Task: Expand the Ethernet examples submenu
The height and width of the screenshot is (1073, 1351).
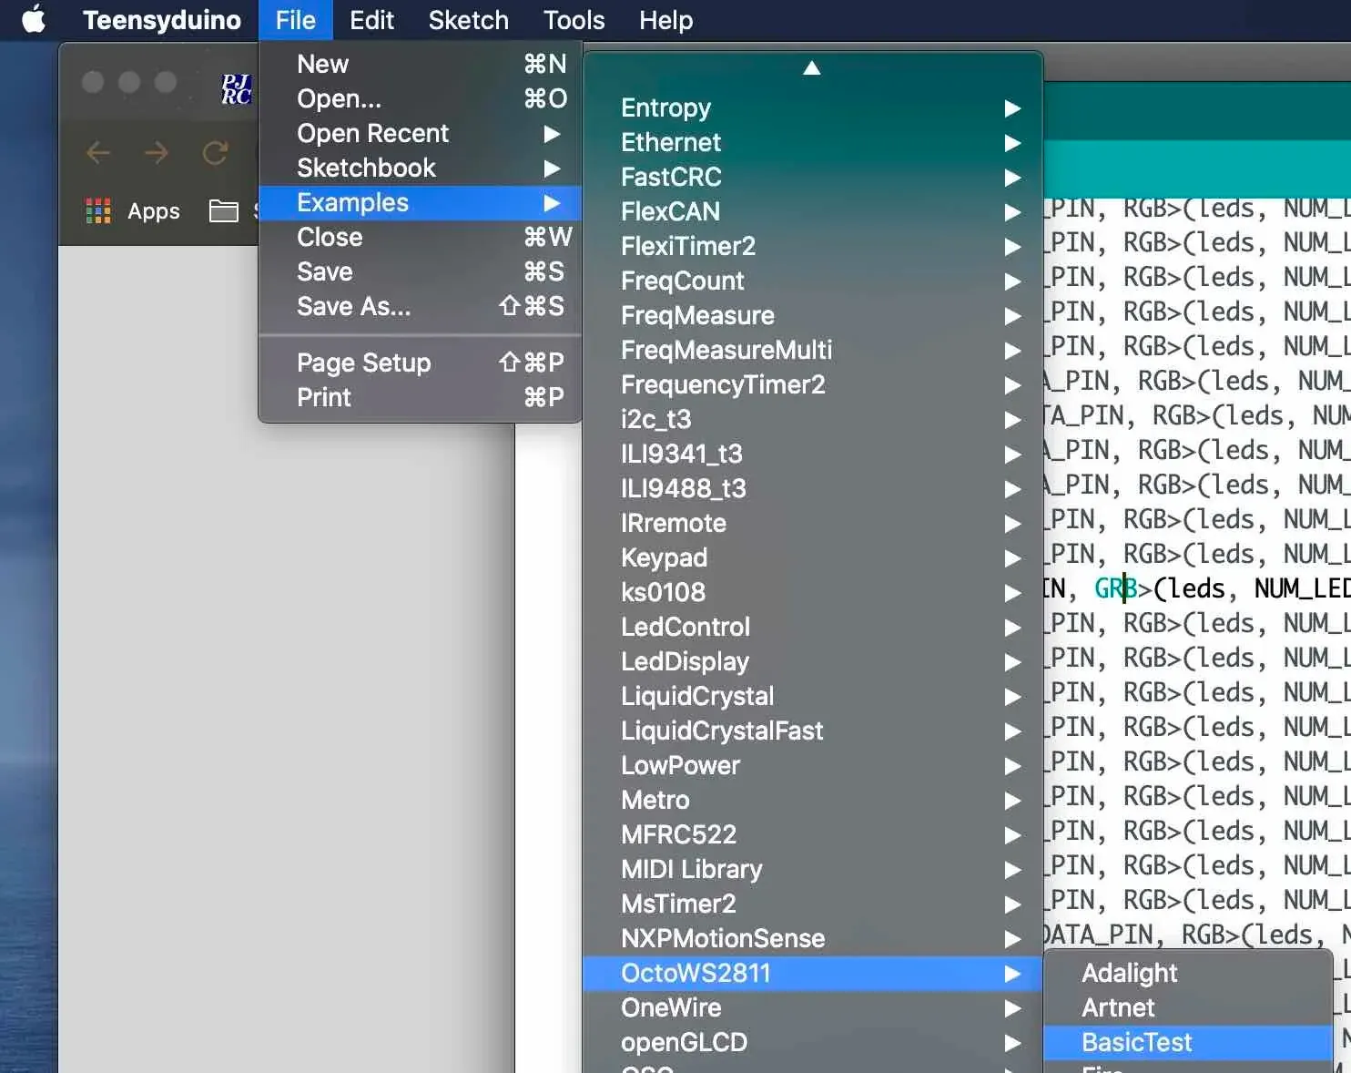Action: coord(812,142)
